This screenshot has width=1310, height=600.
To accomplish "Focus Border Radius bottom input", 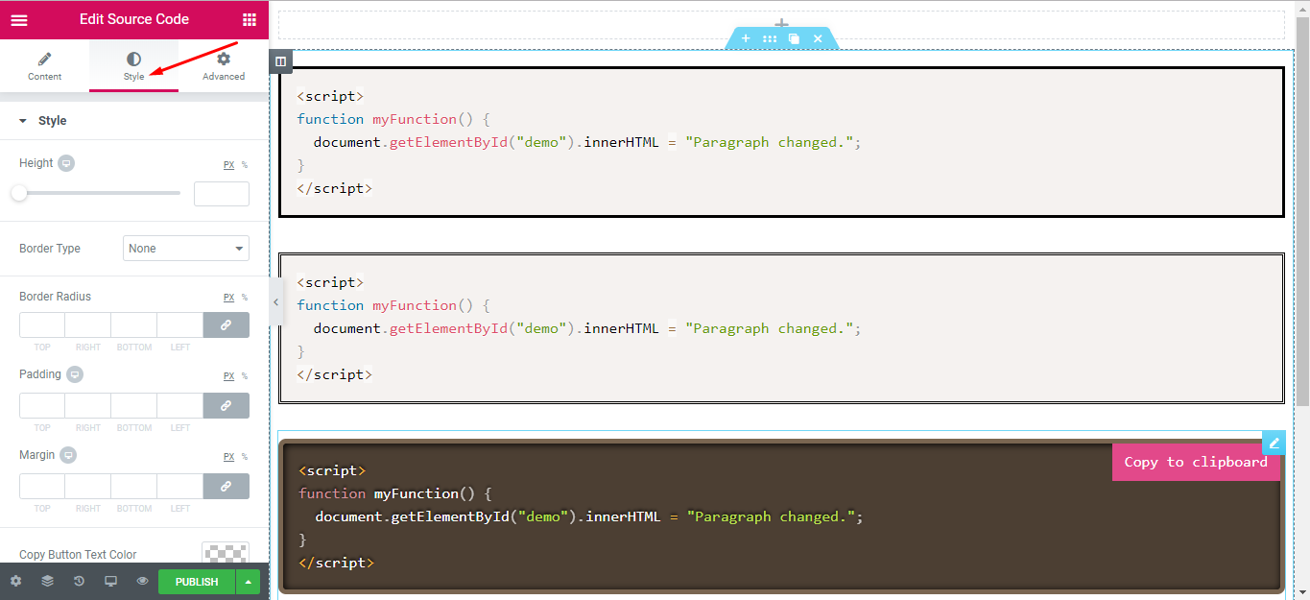I will pyautogui.click(x=134, y=325).
